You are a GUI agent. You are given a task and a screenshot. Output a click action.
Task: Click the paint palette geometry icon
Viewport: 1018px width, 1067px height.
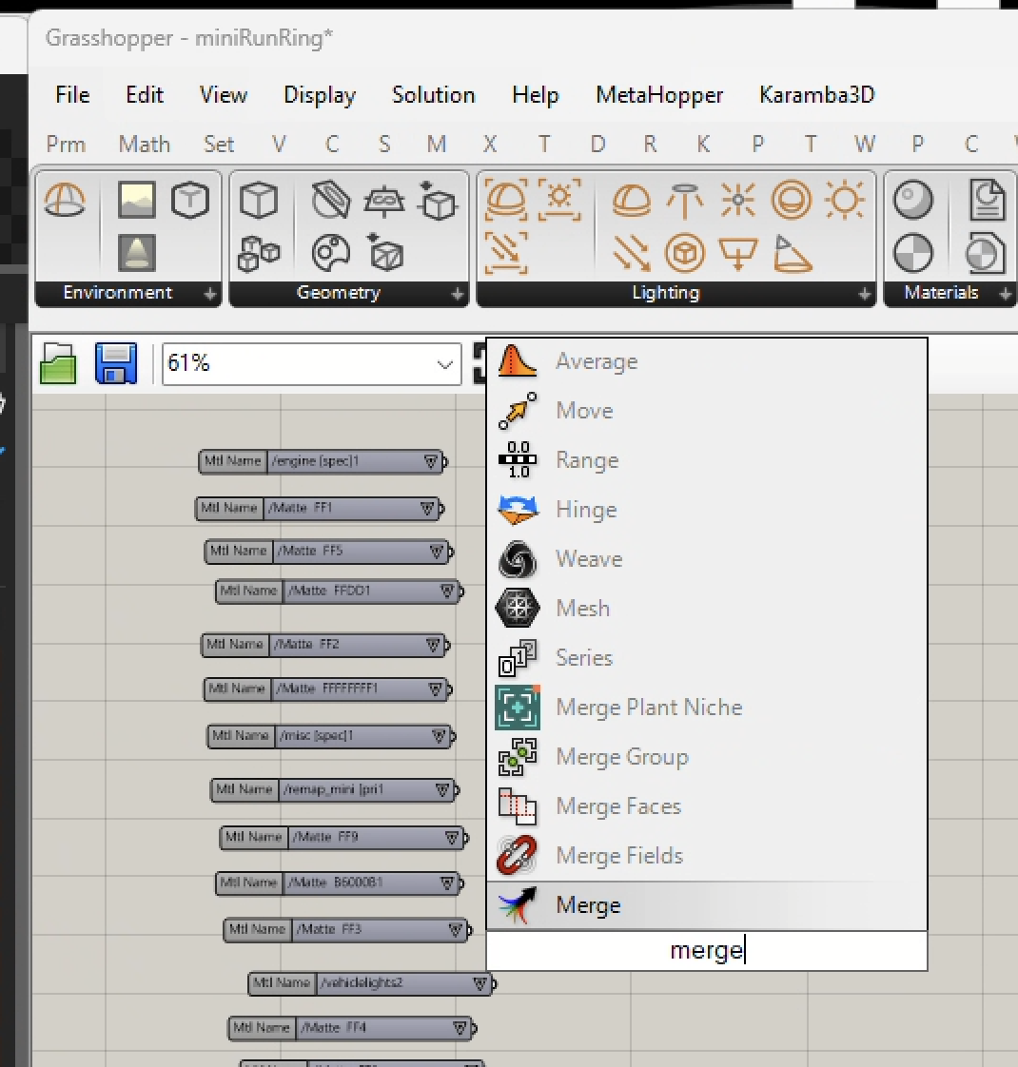[331, 253]
